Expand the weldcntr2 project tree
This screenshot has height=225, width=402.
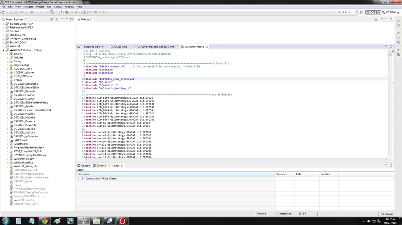(3, 50)
